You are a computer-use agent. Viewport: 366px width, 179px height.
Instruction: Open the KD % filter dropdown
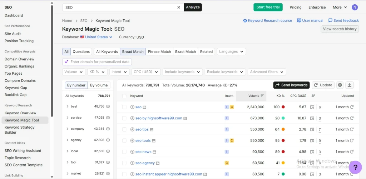97,72
